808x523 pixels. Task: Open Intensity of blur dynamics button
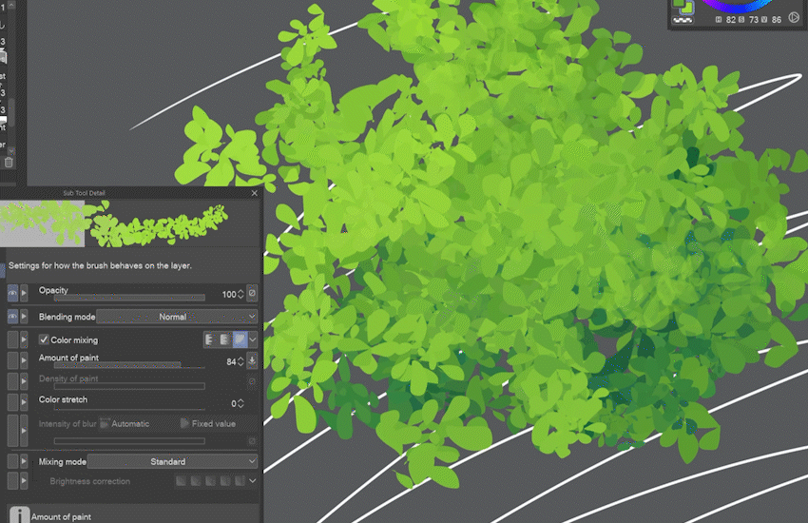coord(252,441)
